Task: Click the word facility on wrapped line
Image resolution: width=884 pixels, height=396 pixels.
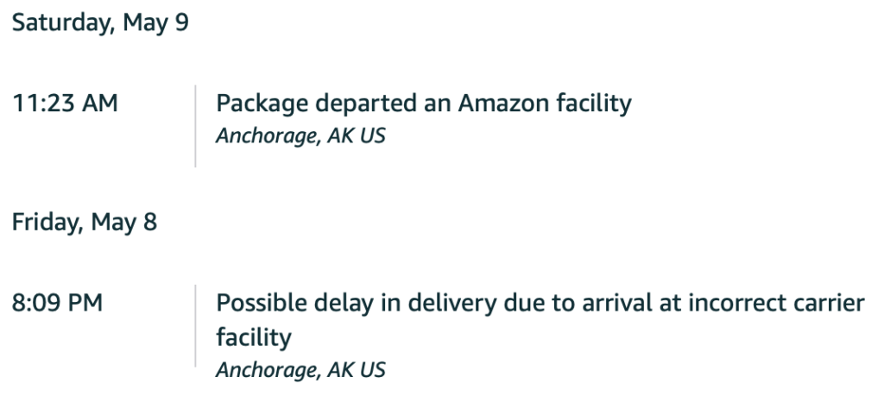Action: 254,338
